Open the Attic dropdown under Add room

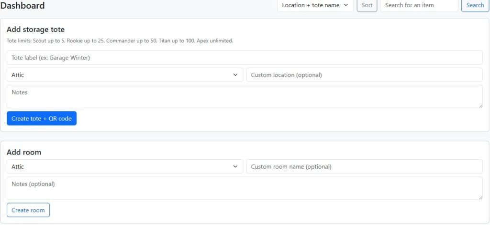pyautogui.click(x=125, y=166)
